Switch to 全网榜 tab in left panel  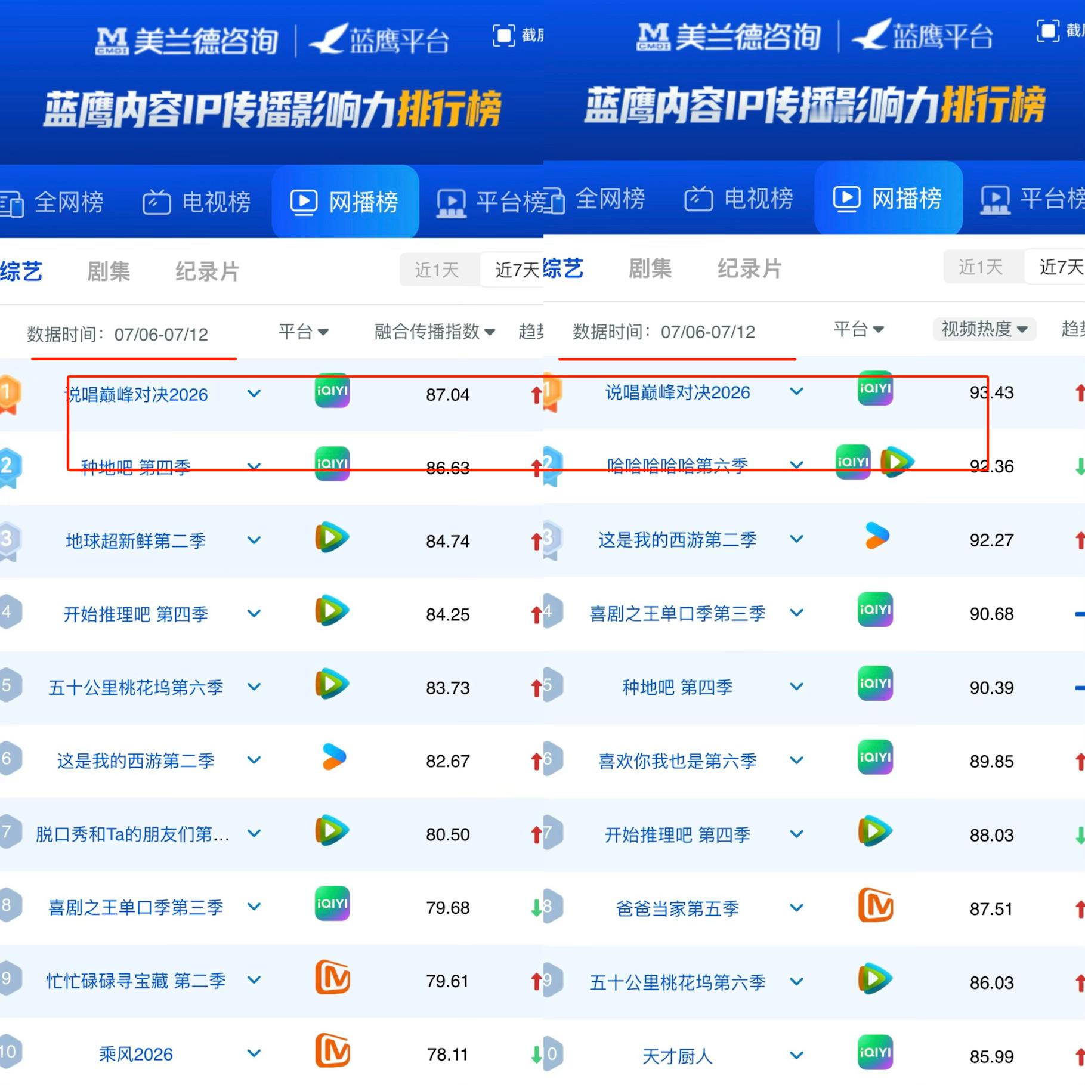(52, 202)
